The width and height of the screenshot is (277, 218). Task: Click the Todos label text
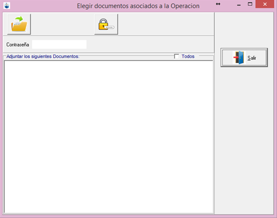tap(188, 56)
